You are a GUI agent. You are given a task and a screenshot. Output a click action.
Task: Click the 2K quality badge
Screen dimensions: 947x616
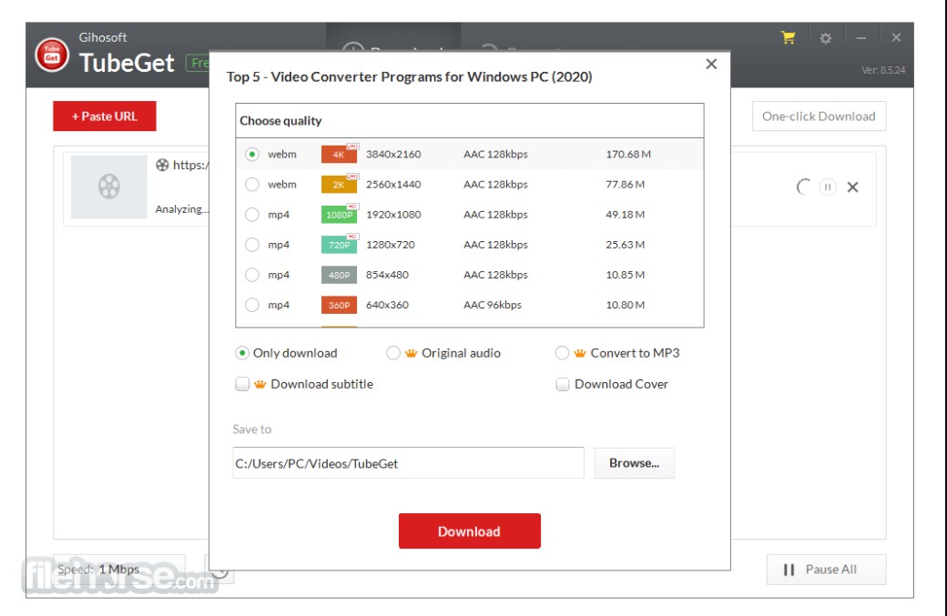coord(339,184)
